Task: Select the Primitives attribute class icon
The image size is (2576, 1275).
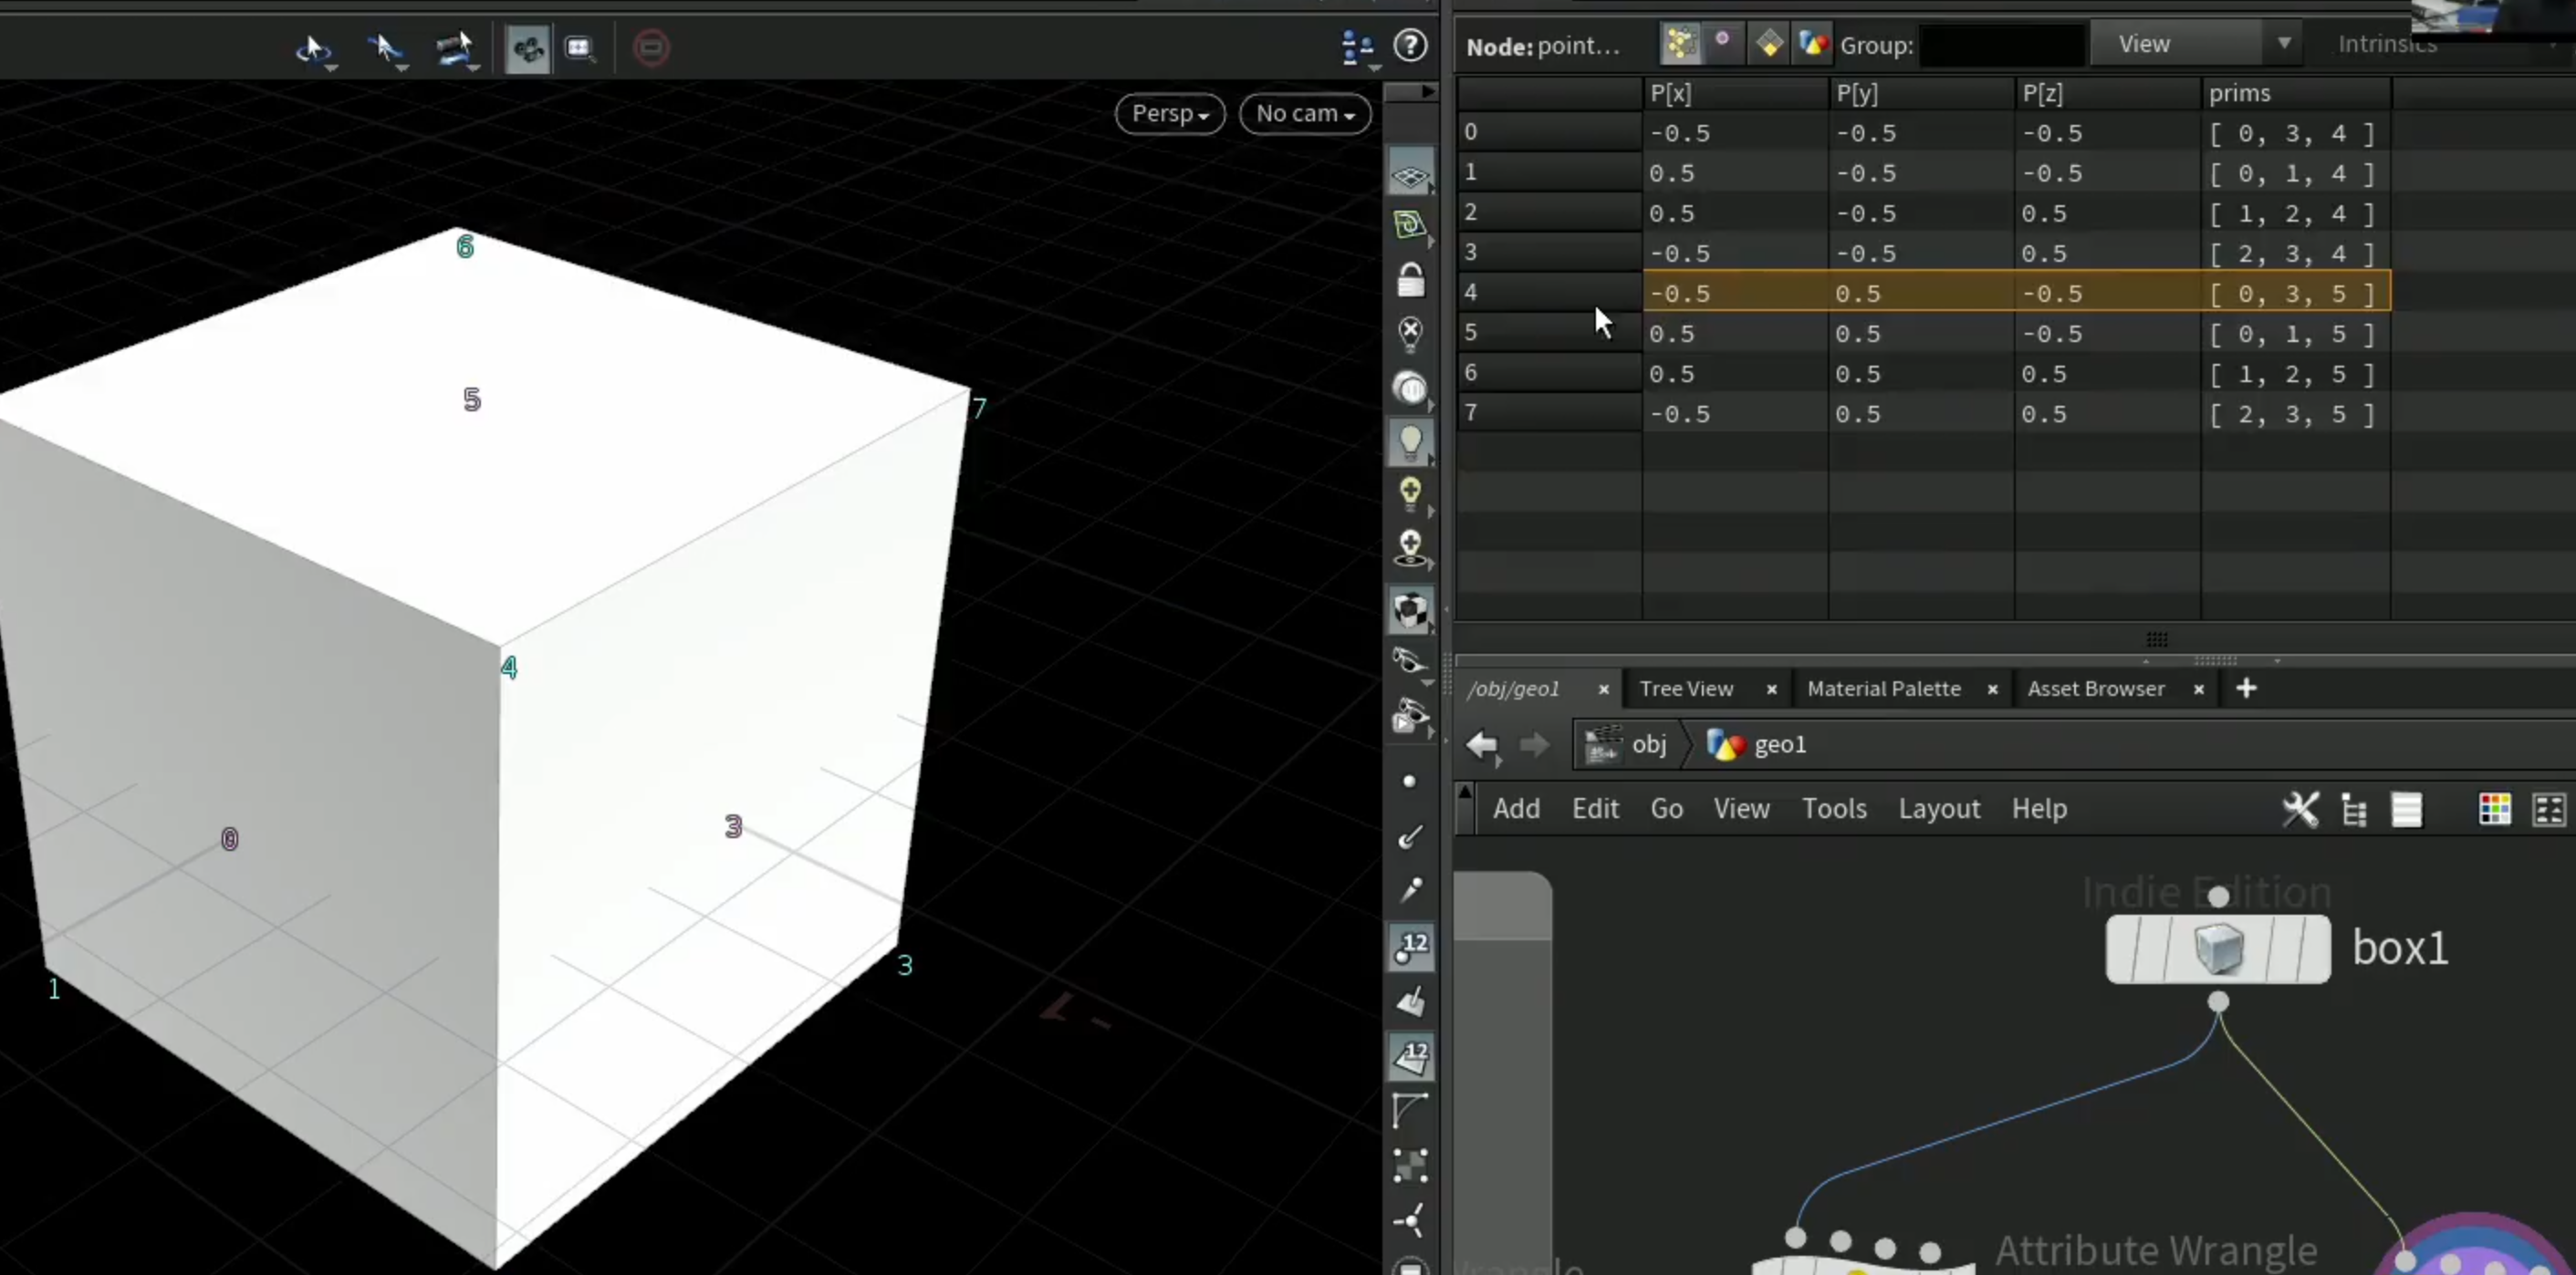Action: point(1768,44)
